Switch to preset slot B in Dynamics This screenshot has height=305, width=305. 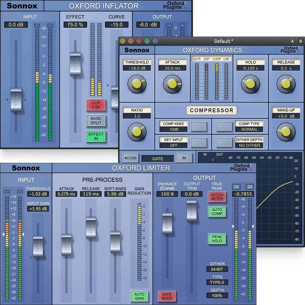point(300,41)
